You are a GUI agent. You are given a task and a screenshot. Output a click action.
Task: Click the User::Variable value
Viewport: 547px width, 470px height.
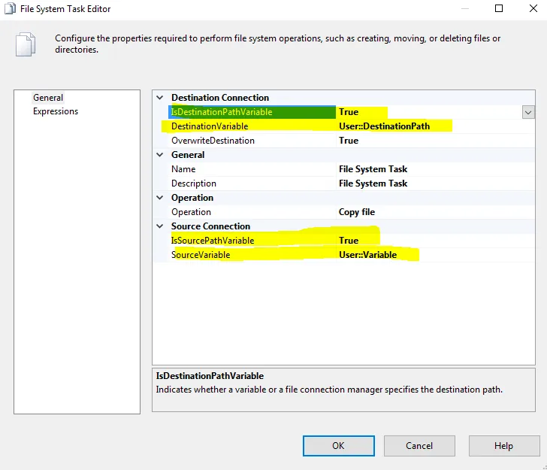click(367, 255)
